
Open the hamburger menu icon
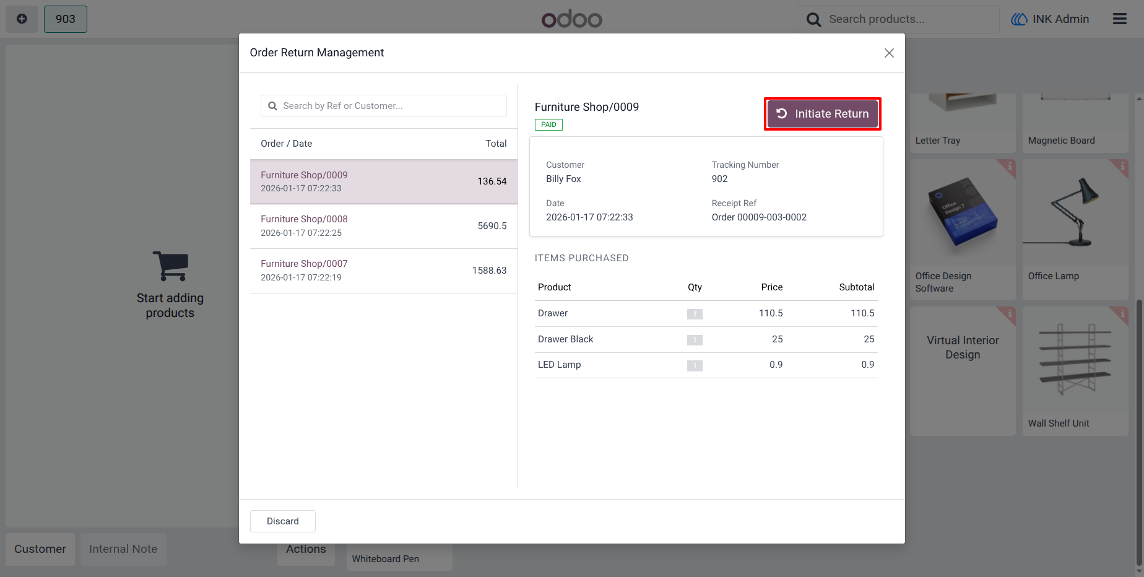[1120, 19]
